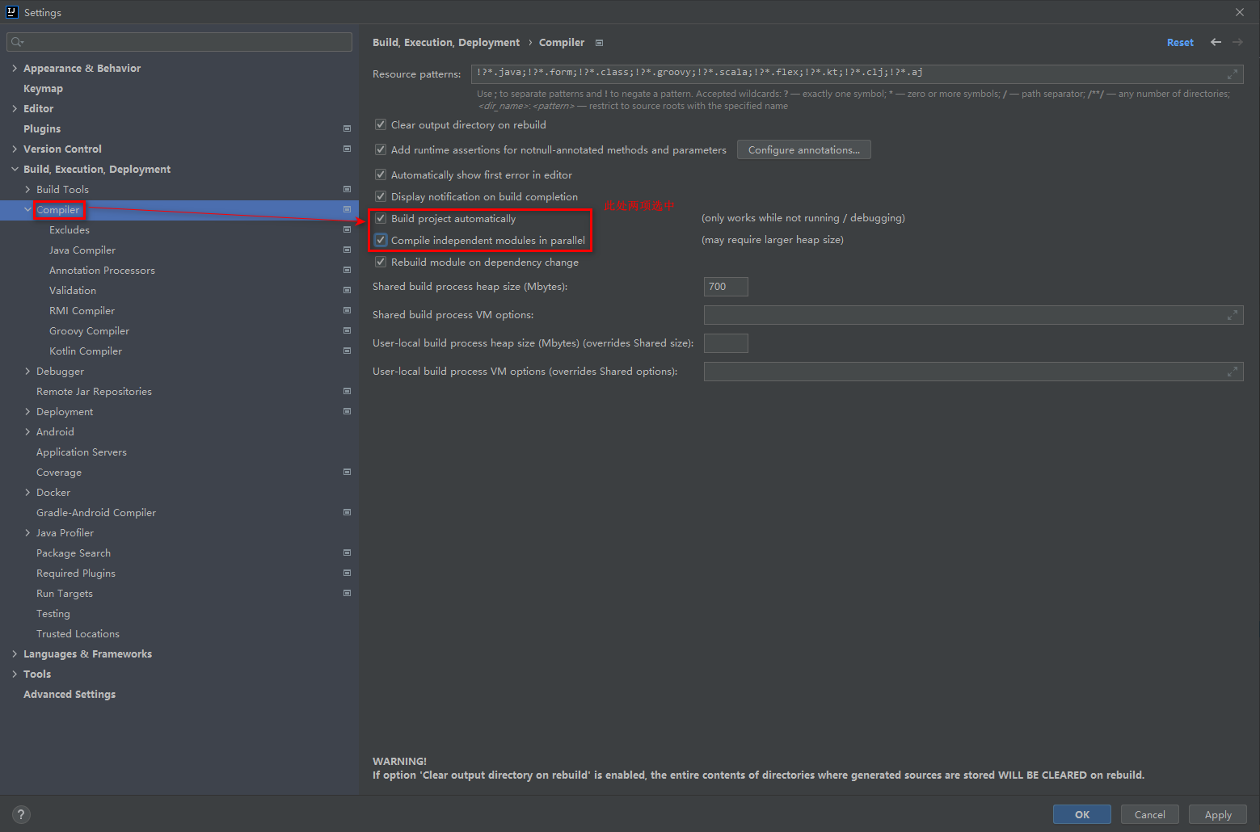Screen dimensions: 1260x832
Task: Select Java Compiler in the tree
Action: pos(82,250)
